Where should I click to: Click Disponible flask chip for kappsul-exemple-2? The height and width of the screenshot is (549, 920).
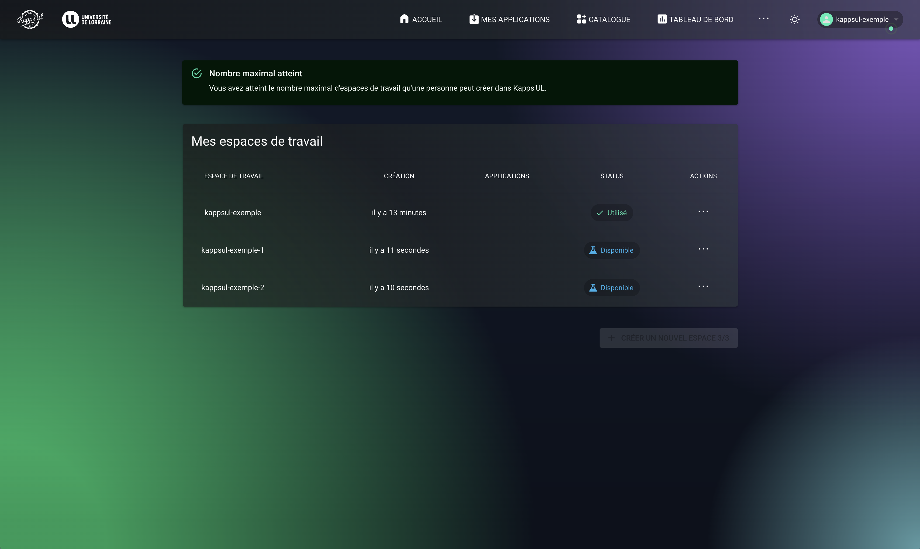(x=612, y=287)
